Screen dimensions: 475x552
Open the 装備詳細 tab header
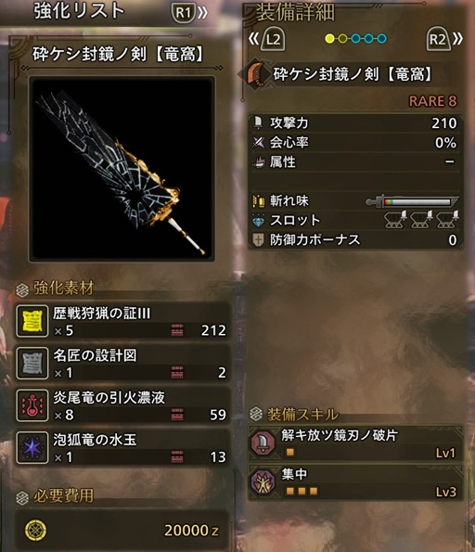[295, 13]
